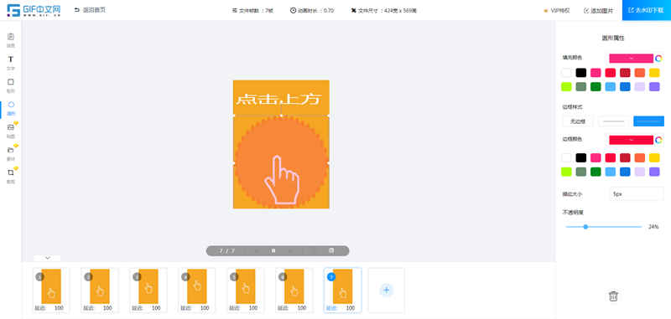Open the Info (信息) panel icon
The height and width of the screenshot is (319, 671).
click(x=11, y=39)
